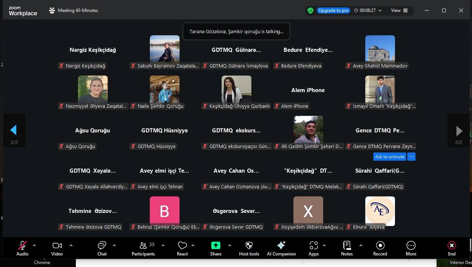This screenshot has height=267, width=472.
Task: Click the React heart icon
Action: pos(182,248)
